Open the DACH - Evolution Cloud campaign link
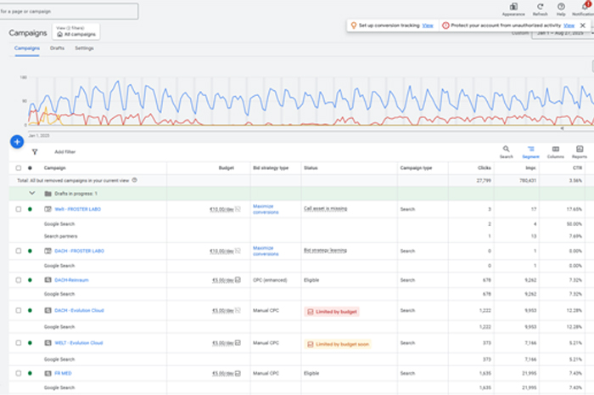Viewport: 594px width, 395px height. point(78,311)
